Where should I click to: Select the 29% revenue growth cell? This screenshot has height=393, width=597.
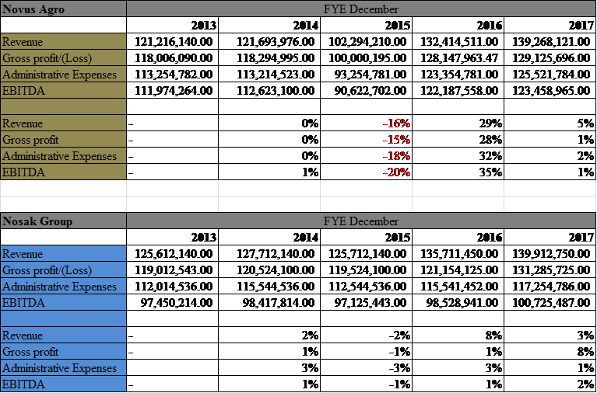pos(458,123)
